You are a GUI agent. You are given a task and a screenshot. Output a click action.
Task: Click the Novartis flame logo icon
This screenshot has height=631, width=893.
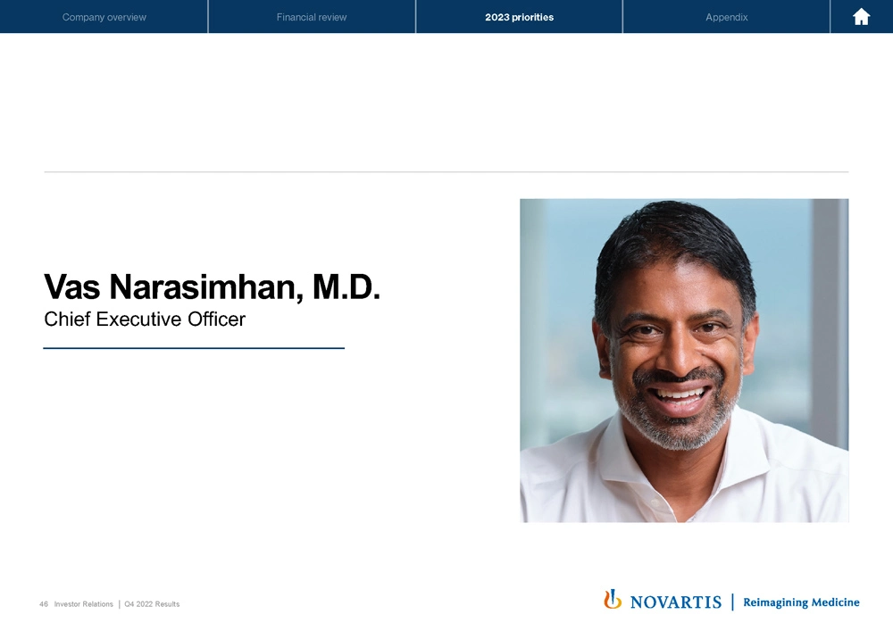(613, 600)
